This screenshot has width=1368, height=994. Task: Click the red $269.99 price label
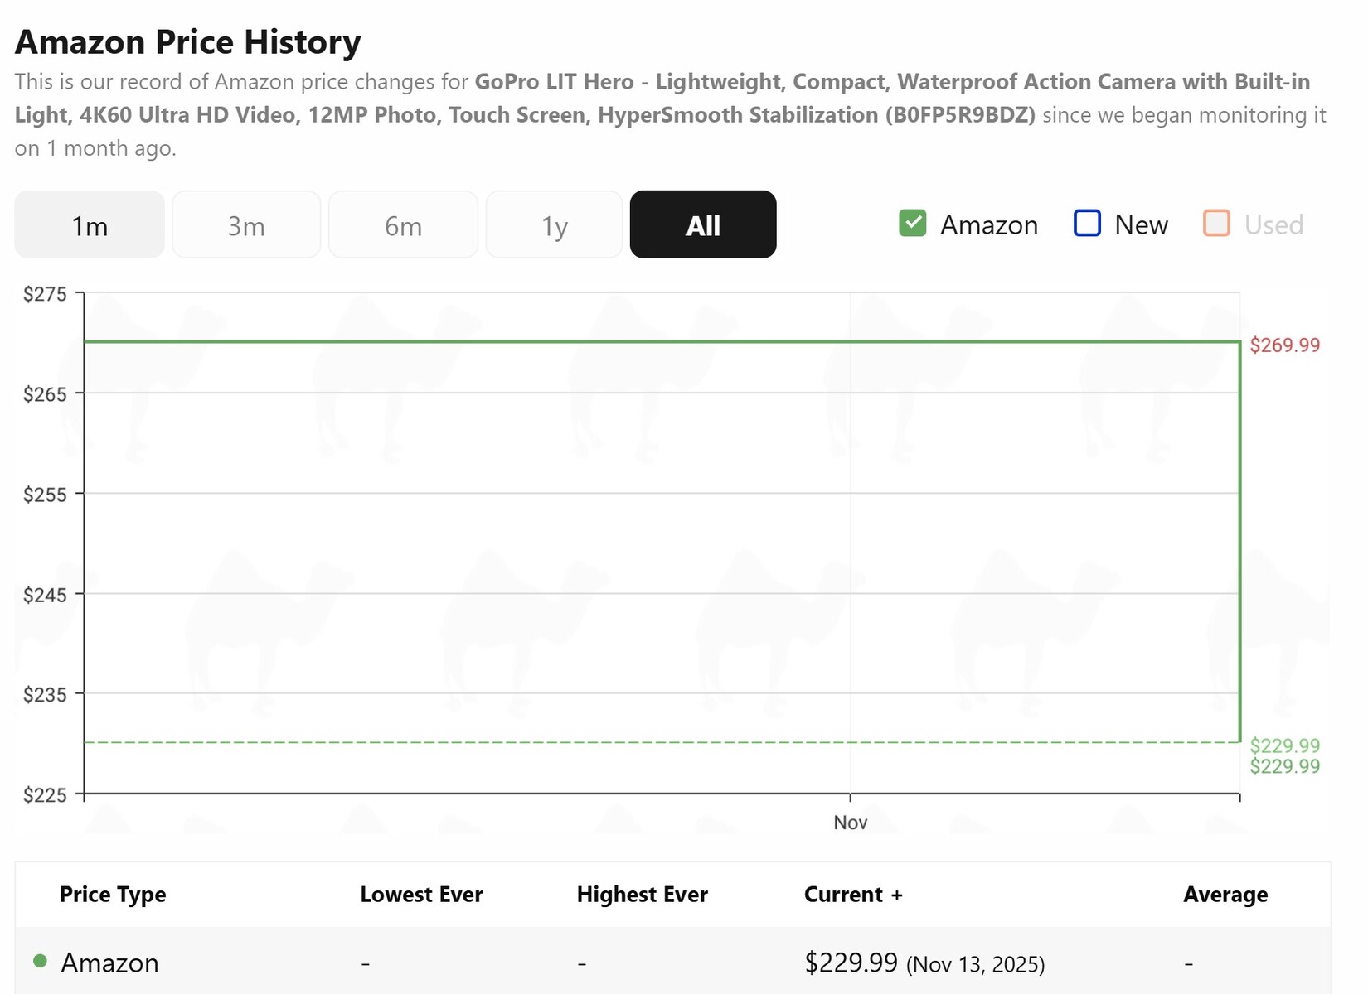click(x=1284, y=345)
